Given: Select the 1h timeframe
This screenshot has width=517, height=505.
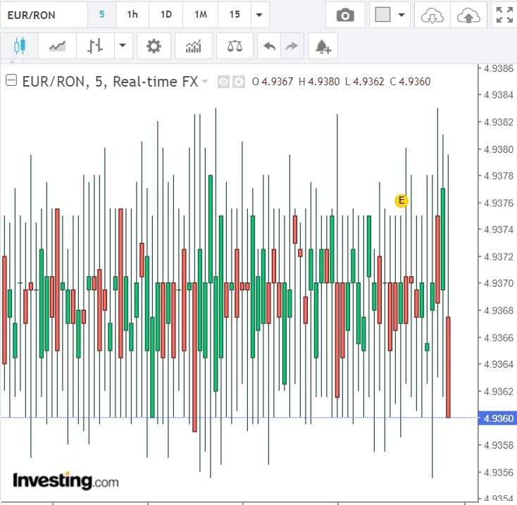Looking at the screenshot, I should click(x=132, y=15).
